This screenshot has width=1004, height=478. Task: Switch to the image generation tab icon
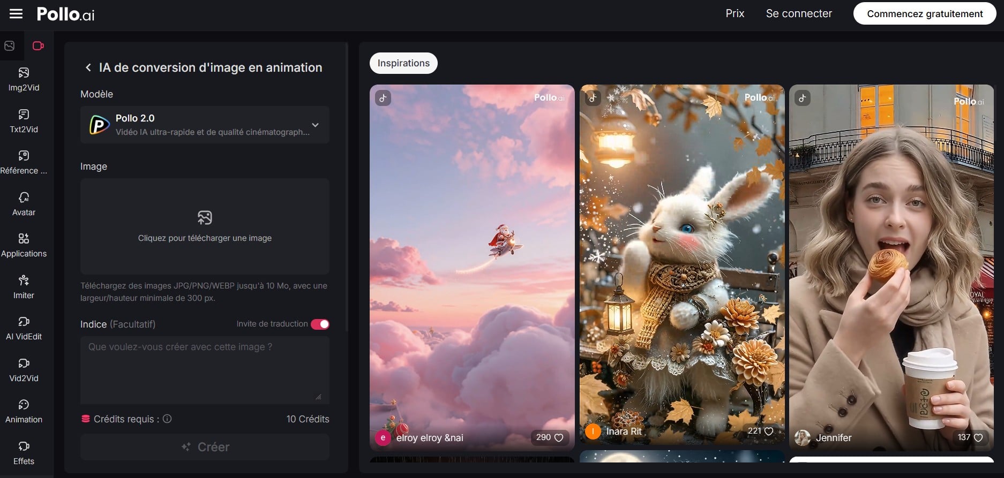pos(10,46)
